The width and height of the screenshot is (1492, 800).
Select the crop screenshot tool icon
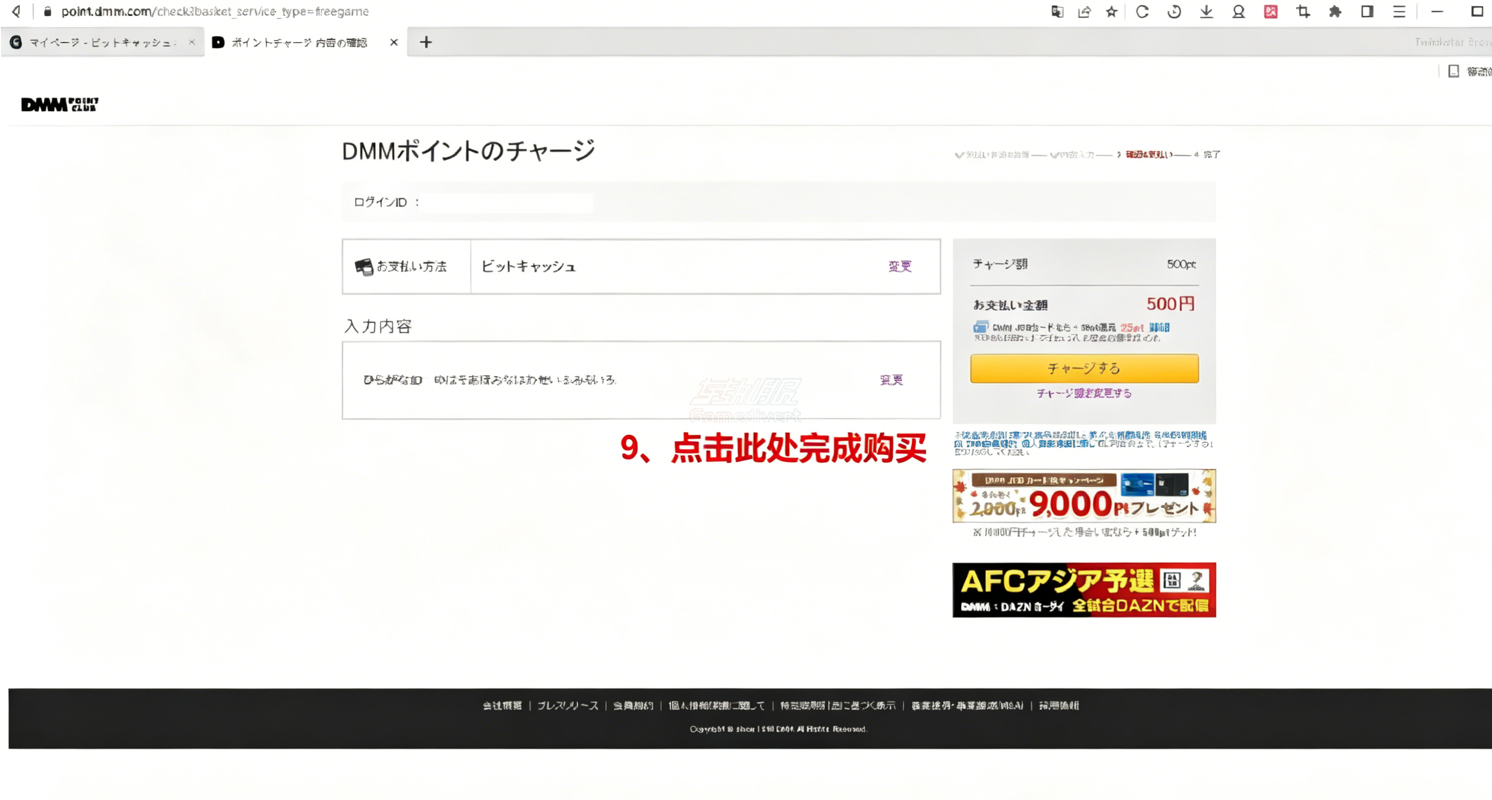coord(1303,12)
